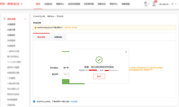This screenshot has height=107, width=179.
Task: Switch to the 注册钱包 tab
Action: [x=58, y=37]
